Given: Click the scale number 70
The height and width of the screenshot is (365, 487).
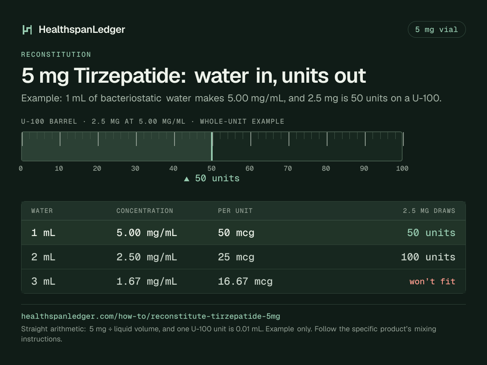Looking at the screenshot, I should 288,169.
